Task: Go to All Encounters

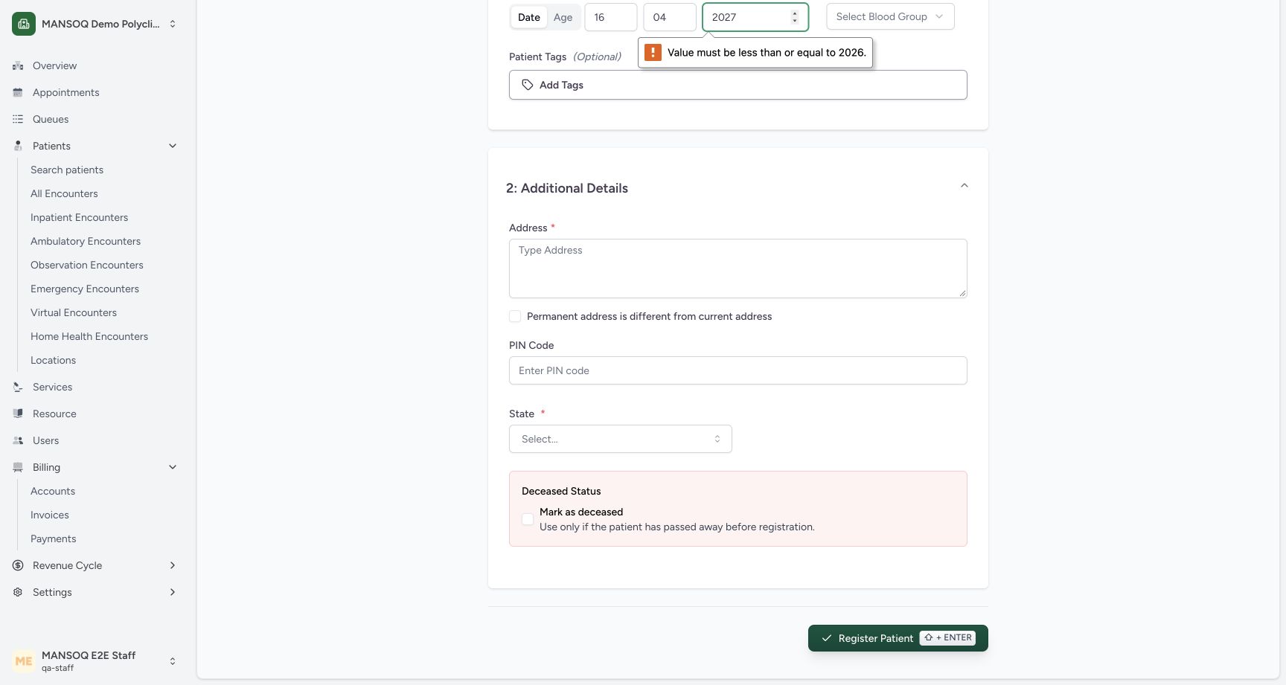Action: point(64,193)
